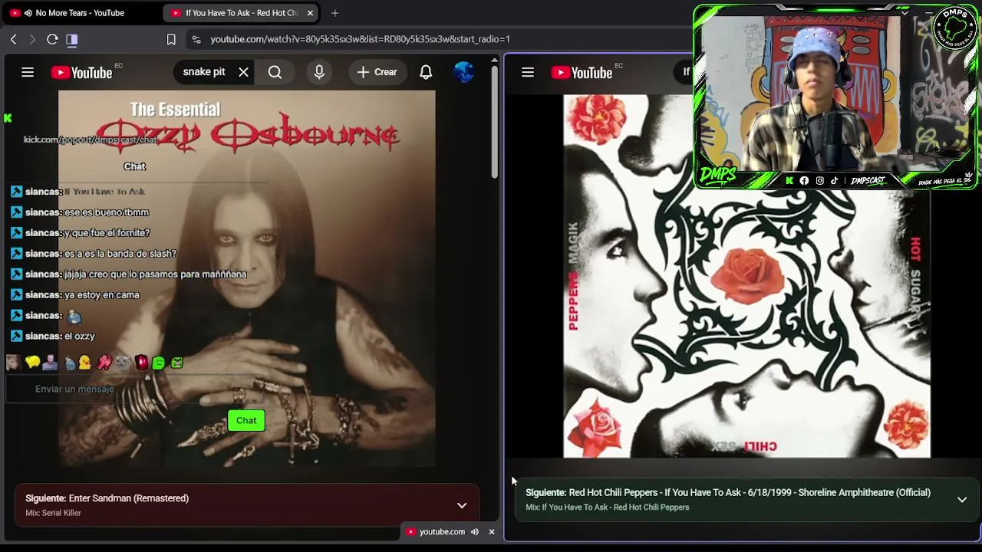Click the YouTube logo in the right pane
Screen dimensions: 982x552
[x=582, y=72]
